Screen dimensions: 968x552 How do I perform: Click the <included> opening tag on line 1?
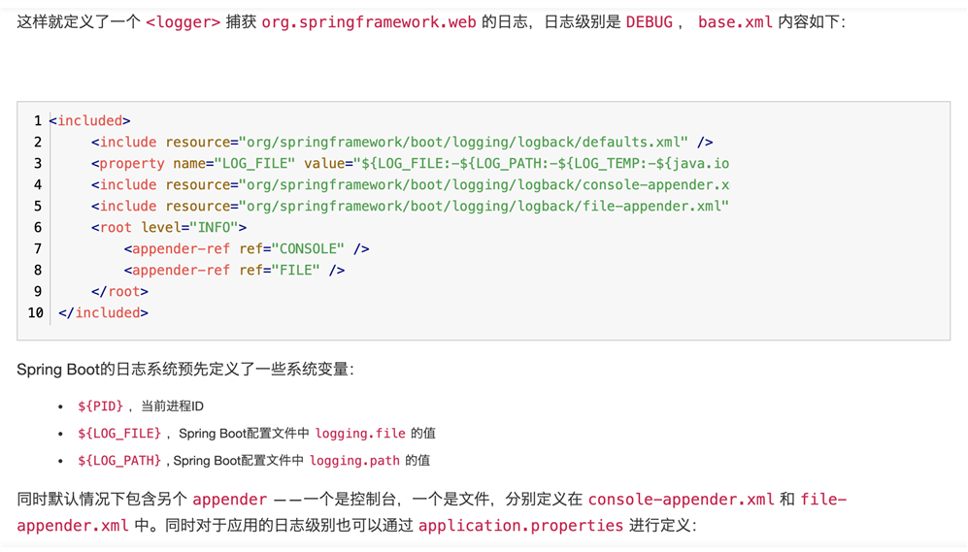(x=89, y=120)
